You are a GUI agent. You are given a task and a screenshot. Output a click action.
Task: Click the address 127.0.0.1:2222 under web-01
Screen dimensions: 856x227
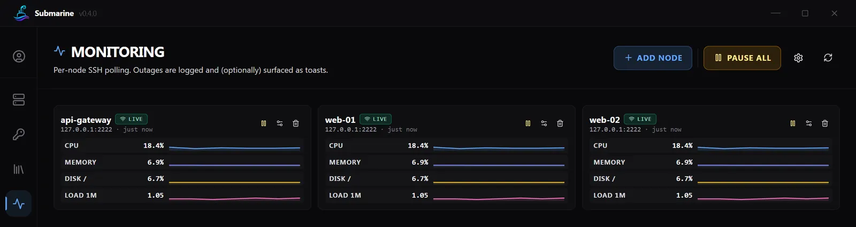point(351,129)
